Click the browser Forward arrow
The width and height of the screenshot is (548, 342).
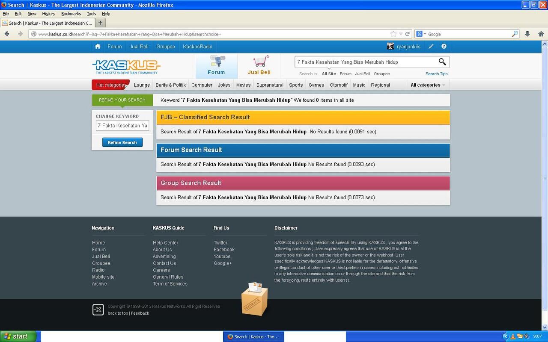pyautogui.click(x=20, y=34)
